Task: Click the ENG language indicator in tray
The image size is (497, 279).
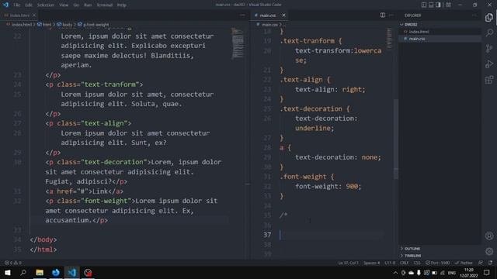Action: pos(452,273)
